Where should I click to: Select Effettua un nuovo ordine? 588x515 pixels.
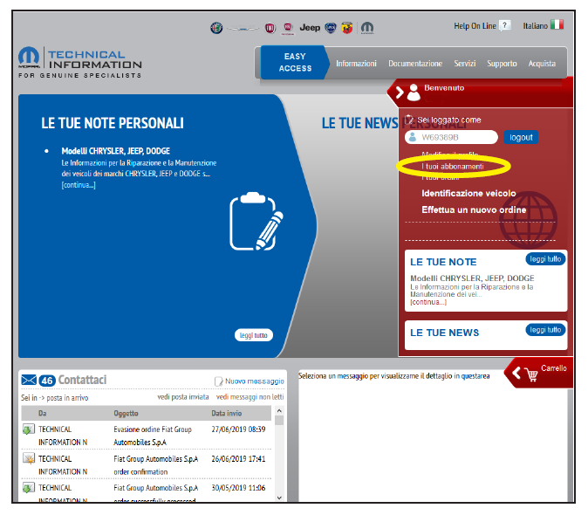474,209
